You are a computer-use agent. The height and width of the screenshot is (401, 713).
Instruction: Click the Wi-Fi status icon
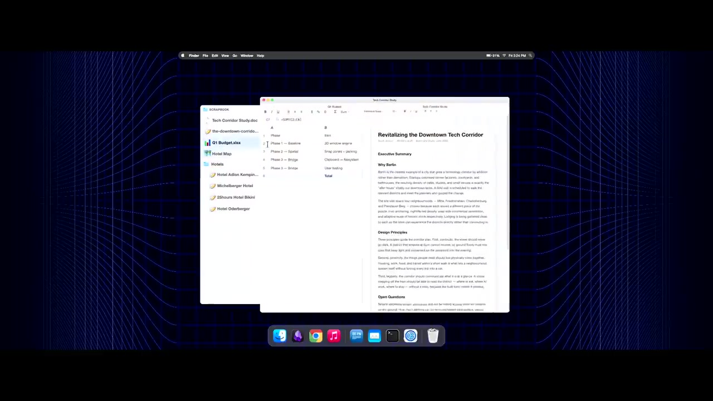click(x=504, y=56)
